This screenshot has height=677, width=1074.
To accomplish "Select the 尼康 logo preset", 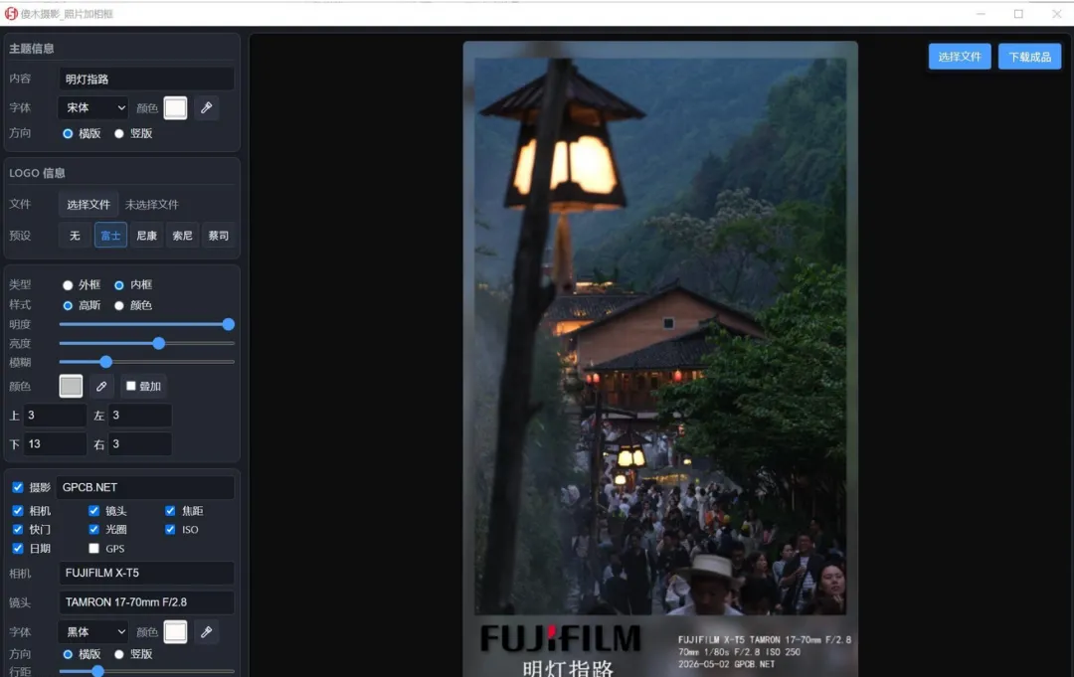I will [146, 236].
